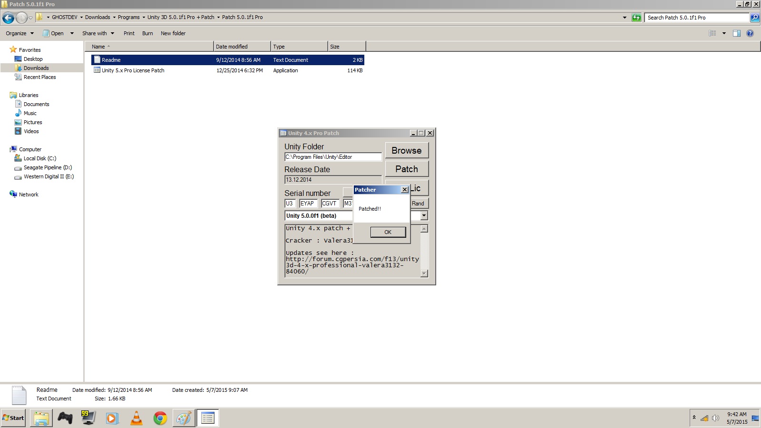The height and width of the screenshot is (428, 761).
Task: Click the Release Date field
Action: pyautogui.click(x=333, y=180)
